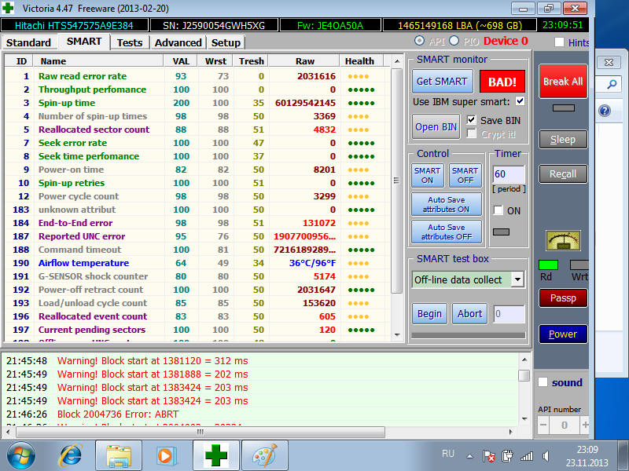Viewport: 629px width, 471px height.
Task: Click the SMART table vertical scrollbar thumb
Action: [x=396, y=181]
